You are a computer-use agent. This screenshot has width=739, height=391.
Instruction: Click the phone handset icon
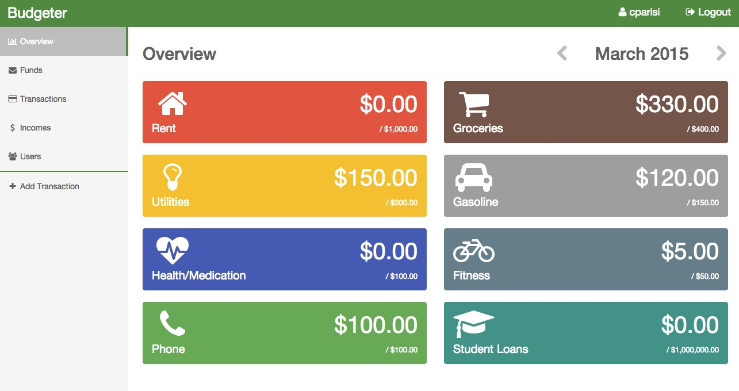click(x=173, y=324)
